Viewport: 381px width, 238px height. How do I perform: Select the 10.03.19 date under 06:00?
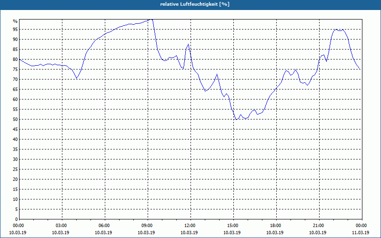pos(103,233)
